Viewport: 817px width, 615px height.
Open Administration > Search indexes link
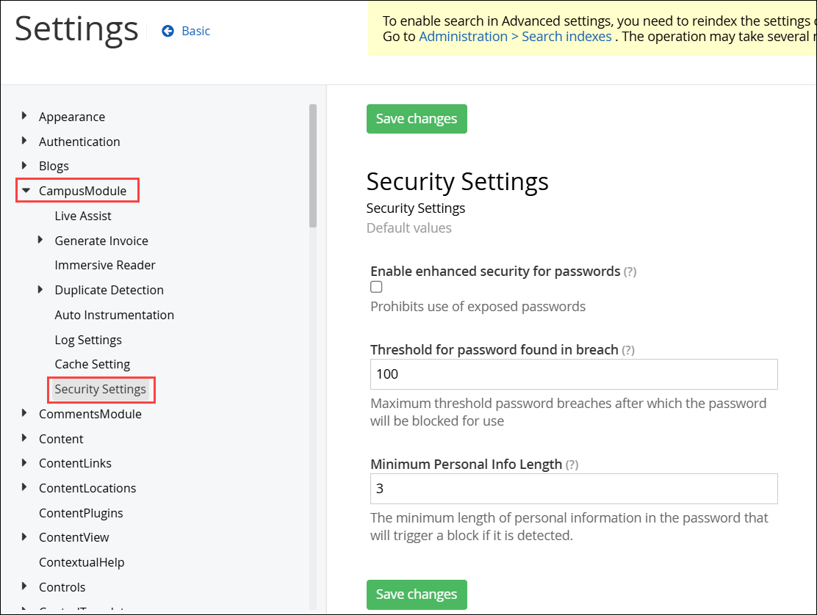(x=515, y=37)
